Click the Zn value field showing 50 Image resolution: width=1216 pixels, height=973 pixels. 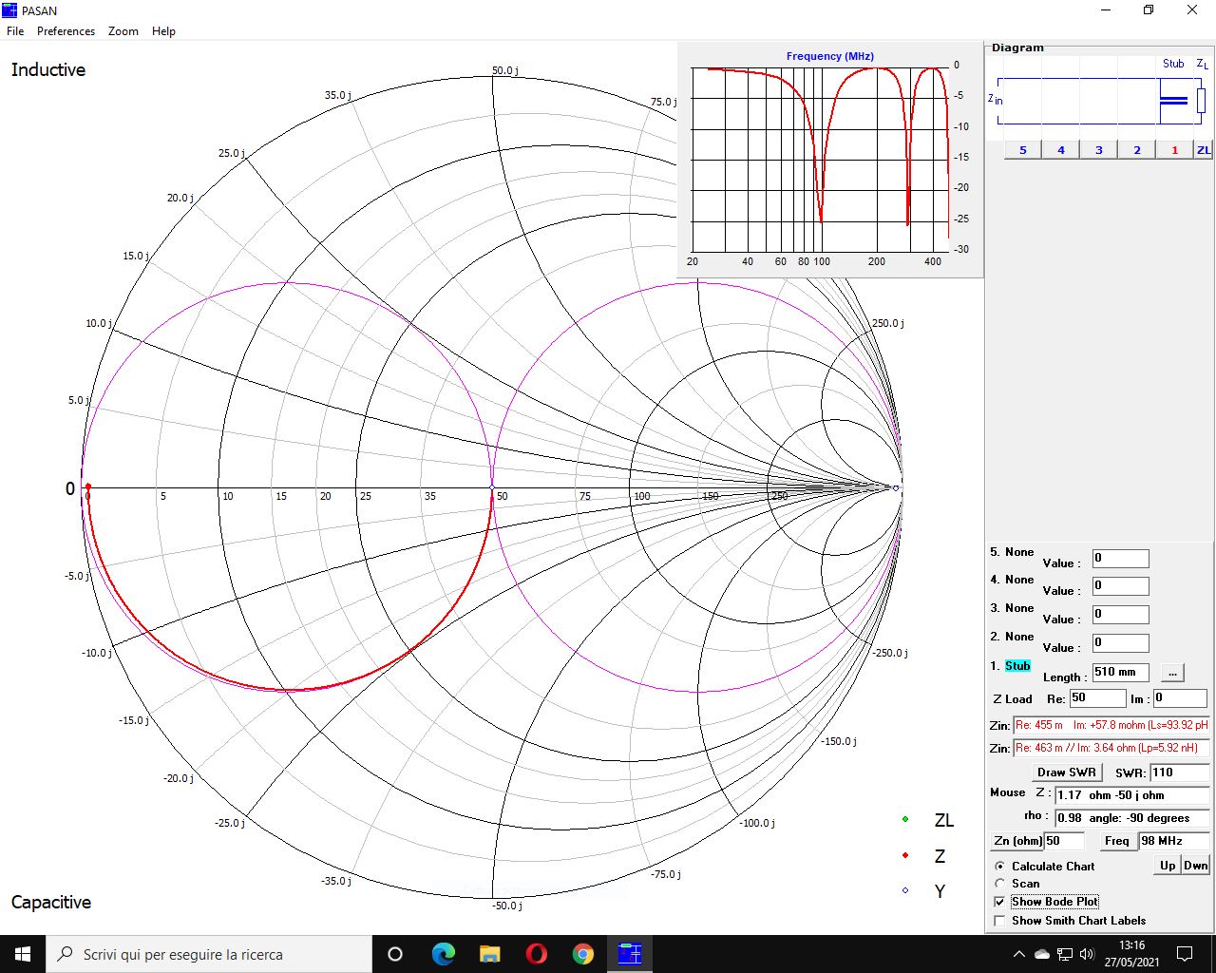[1064, 841]
